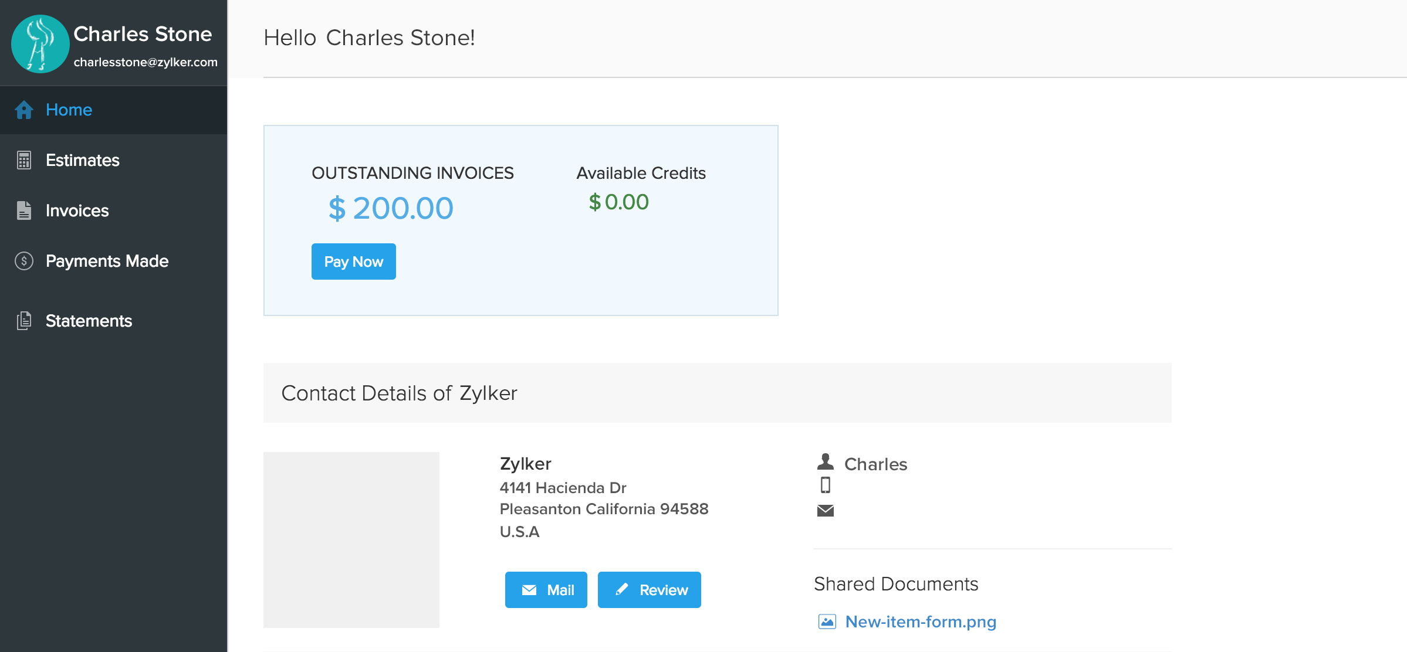Click the Contact Details of Zylker heading
The width and height of the screenshot is (1407, 652).
click(400, 393)
